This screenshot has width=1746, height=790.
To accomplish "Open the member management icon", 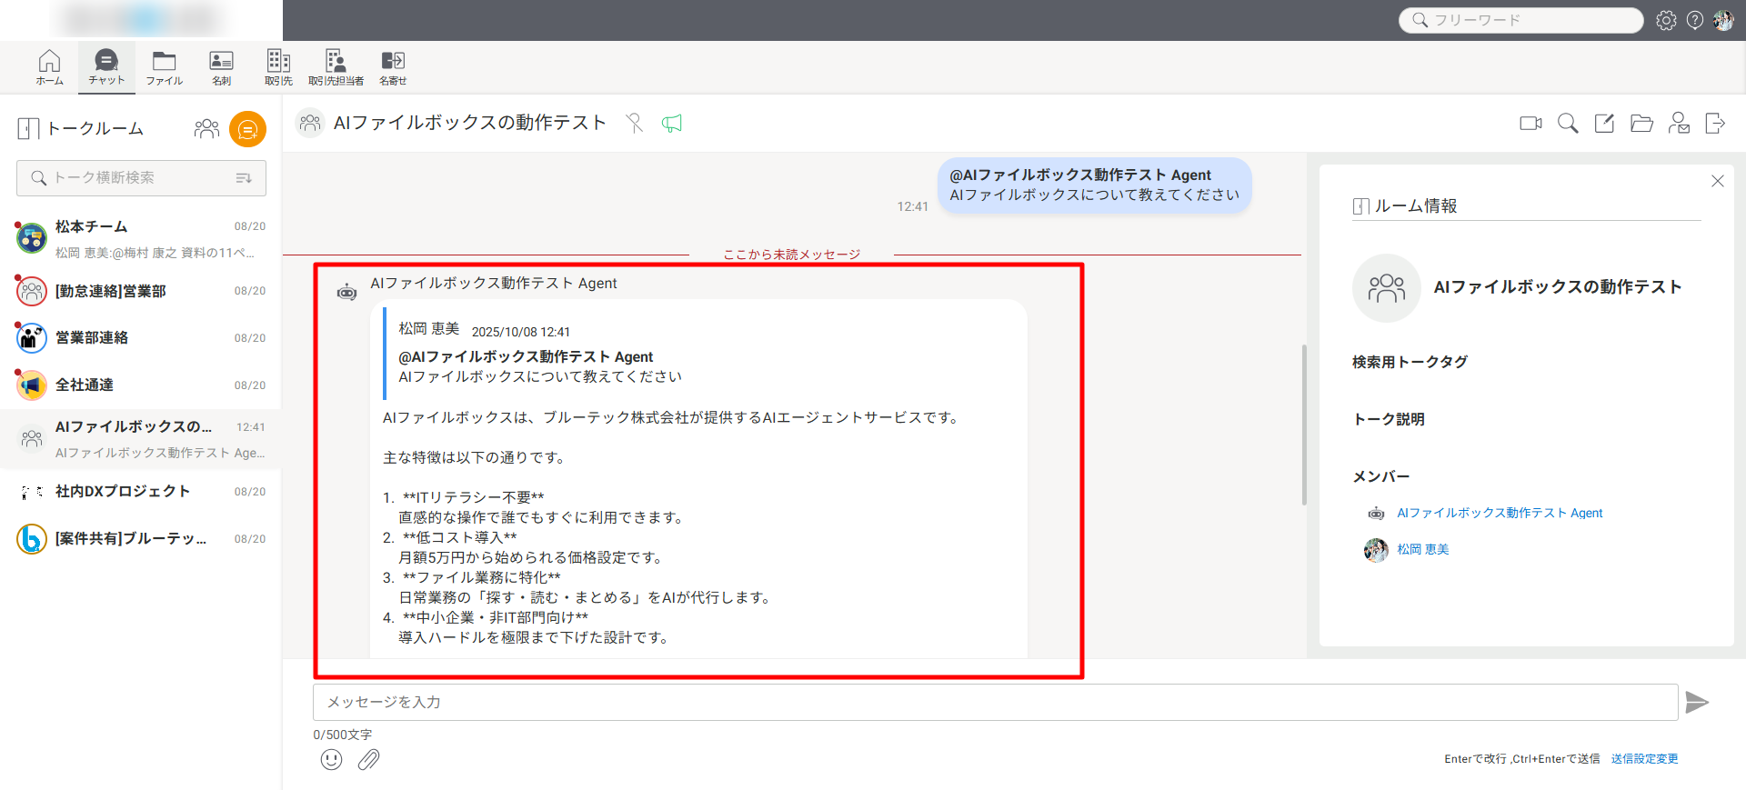I will (x=1679, y=123).
